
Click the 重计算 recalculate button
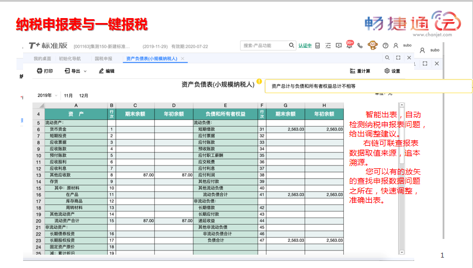pos(360,71)
